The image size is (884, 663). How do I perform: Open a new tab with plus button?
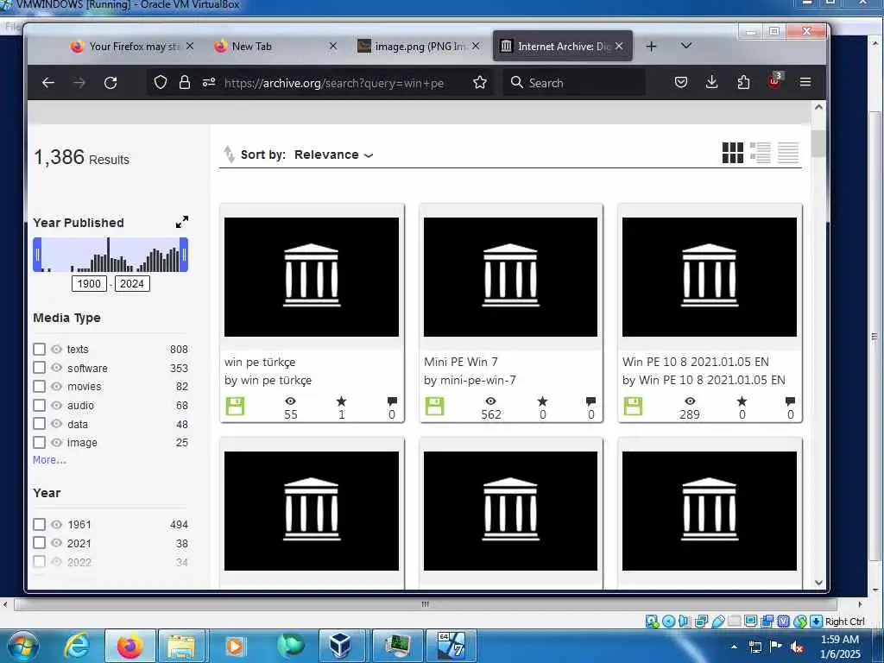click(x=651, y=47)
